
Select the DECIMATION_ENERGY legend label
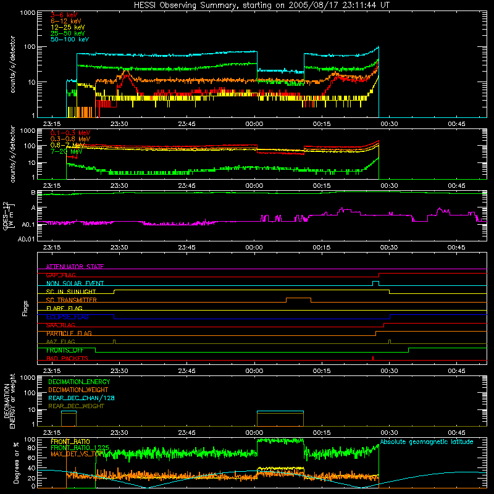79,382
